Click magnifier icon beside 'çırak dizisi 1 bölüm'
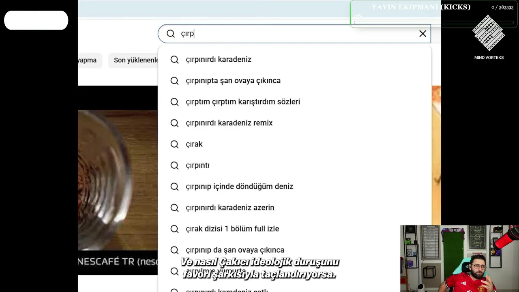Viewport: 519px width, 292px height. tap(174, 229)
